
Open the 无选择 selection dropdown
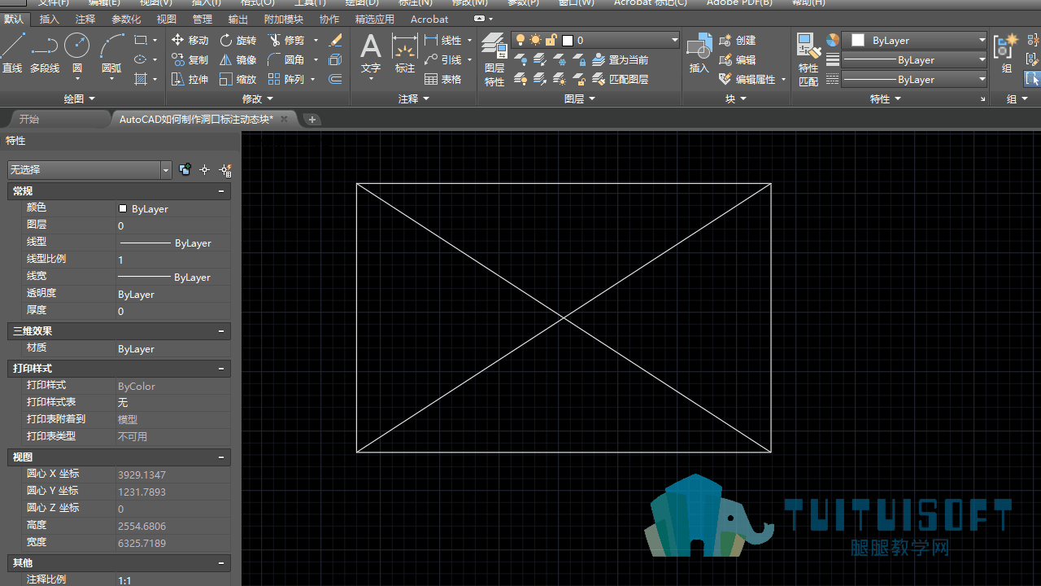(89, 169)
